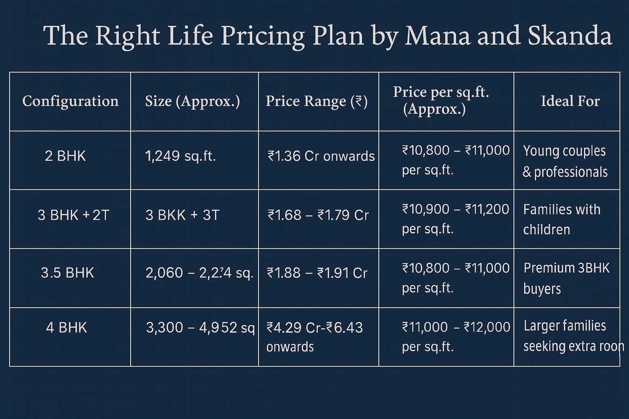Click the ₹10,900 – ₹11,200 per sq.ft. cell
The height and width of the screenshot is (419, 629).
(x=455, y=219)
